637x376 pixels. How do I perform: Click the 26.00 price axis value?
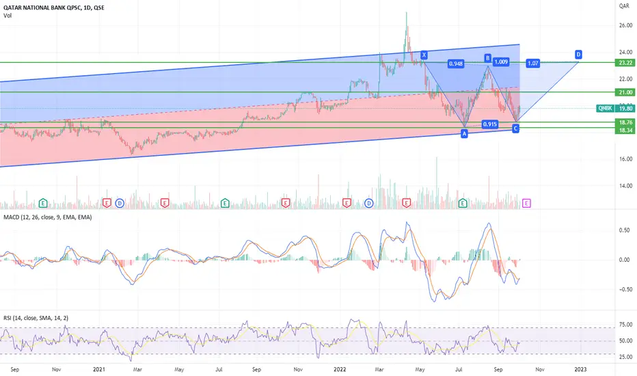(x=625, y=25)
